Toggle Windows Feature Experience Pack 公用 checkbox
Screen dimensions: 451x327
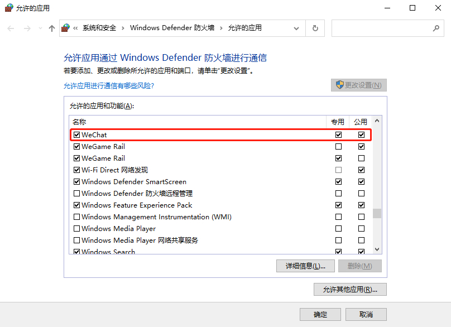[362, 205]
